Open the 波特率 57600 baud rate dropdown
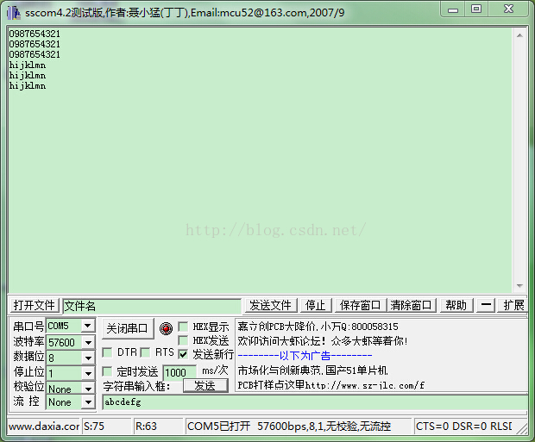The image size is (535, 442). pos(88,342)
